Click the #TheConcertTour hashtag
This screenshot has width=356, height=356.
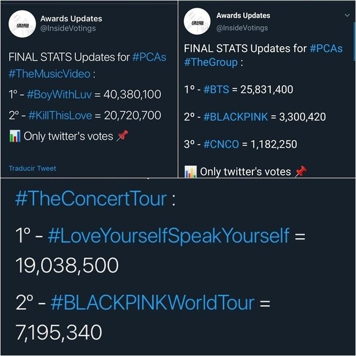(91, 199)
